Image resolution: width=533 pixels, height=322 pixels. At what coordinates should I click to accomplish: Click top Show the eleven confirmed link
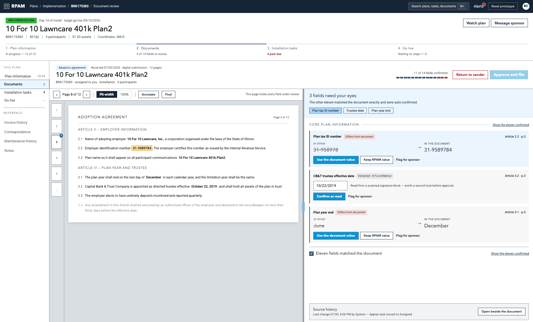coord(511,125)
